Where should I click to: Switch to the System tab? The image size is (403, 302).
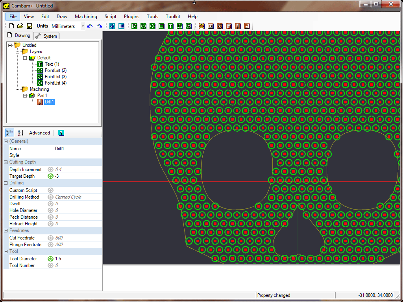pyautogui.click(x=46, y=36)
